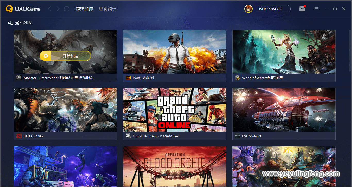Click World of Warcraft 魔兽世界 title
352x187 pixels.
(x=263, y=78)
